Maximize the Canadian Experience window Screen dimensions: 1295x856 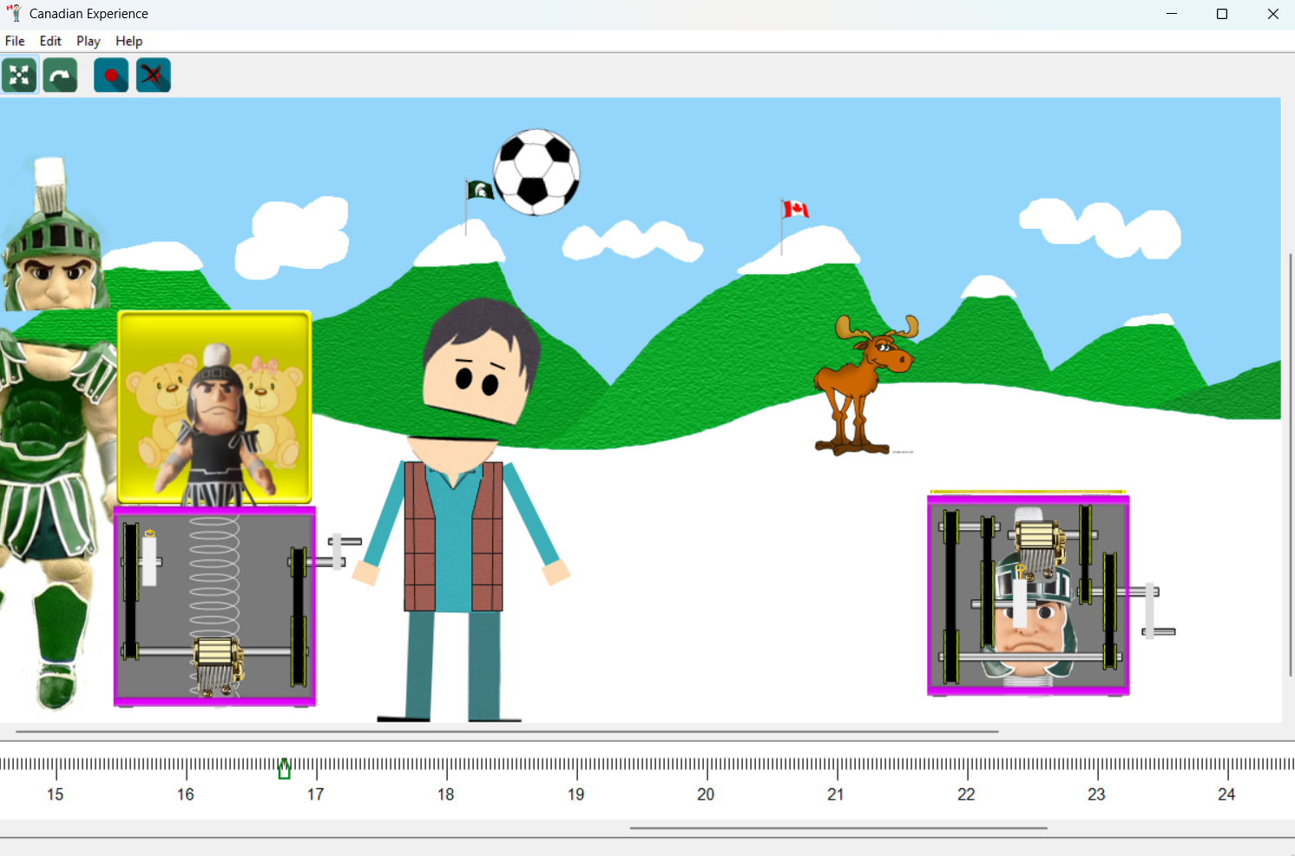coord(1222,14)
